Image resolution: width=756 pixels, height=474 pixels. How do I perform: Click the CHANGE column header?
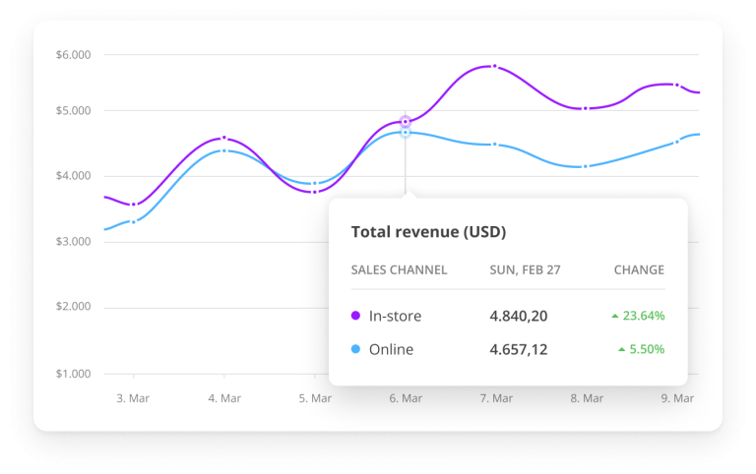(x=639, y=269)
